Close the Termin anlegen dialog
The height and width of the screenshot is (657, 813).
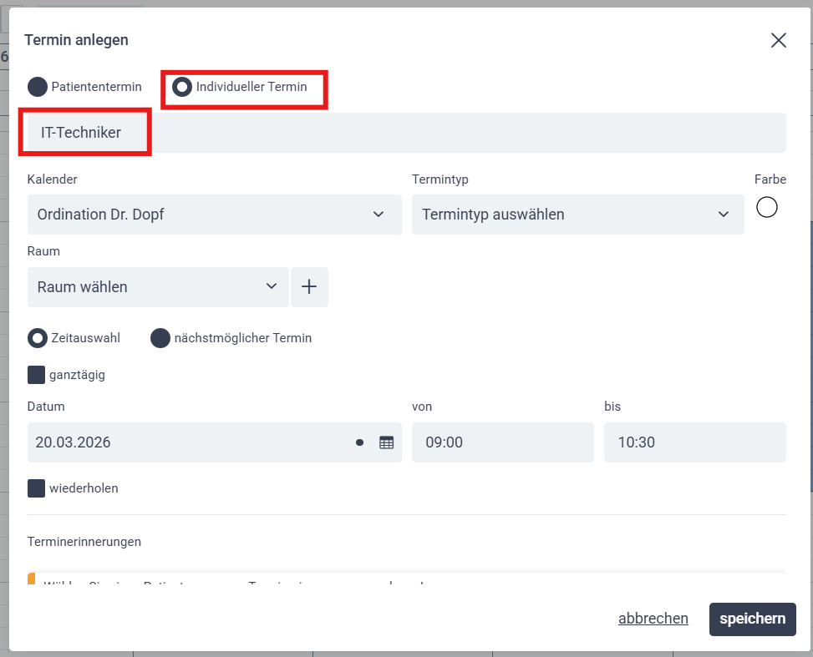[x=779, y=41]
